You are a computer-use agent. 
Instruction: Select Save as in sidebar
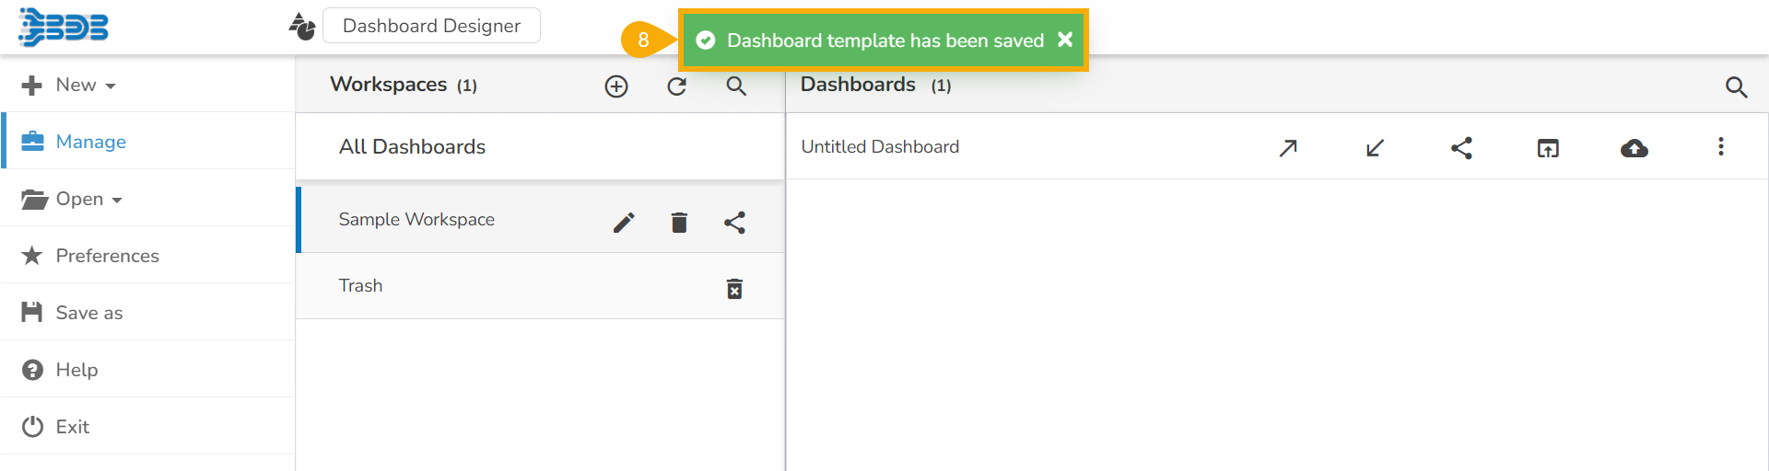88,313
